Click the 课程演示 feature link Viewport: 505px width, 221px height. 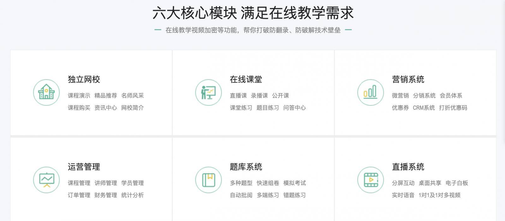pyautogui.click(x=79, y=96)
